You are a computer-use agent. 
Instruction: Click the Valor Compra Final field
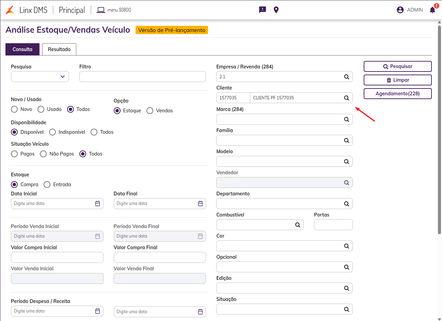click(160, 257)
